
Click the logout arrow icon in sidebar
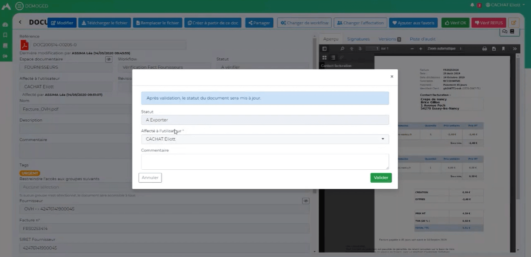click(x=5, y=56)
